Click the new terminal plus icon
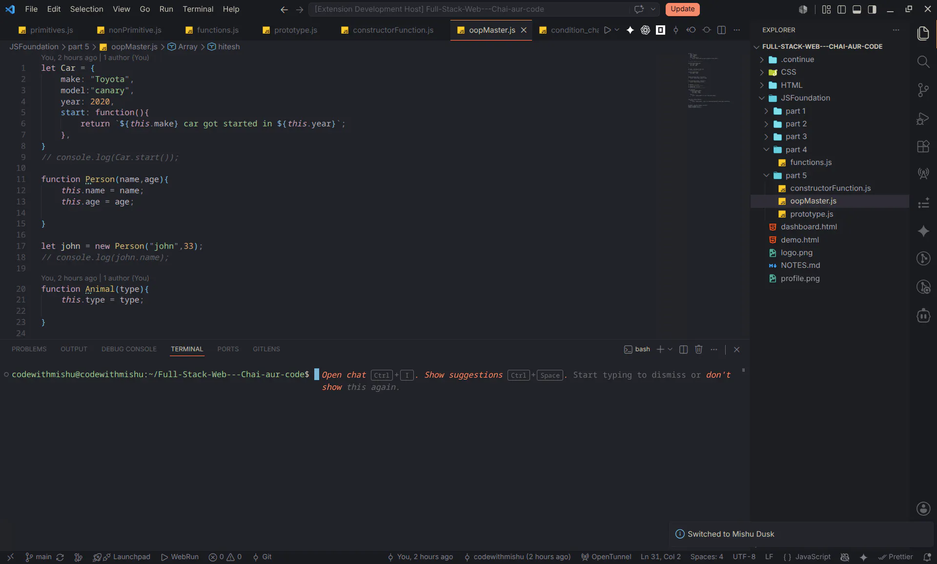 coord(660,349)
